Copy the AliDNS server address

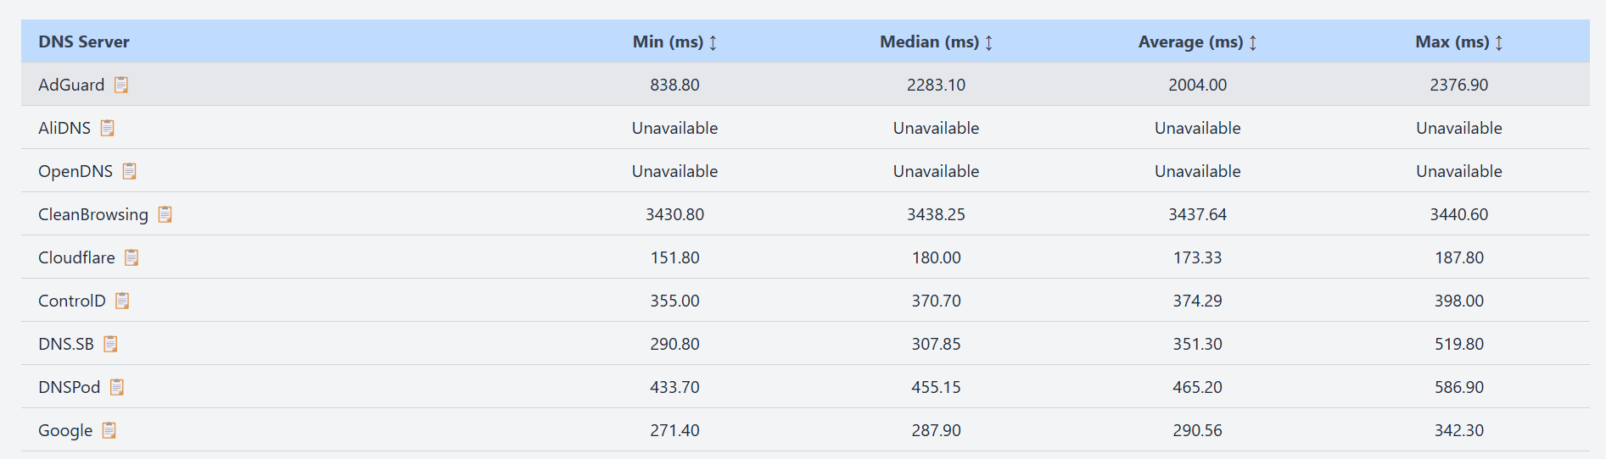(x=108, y=128)
